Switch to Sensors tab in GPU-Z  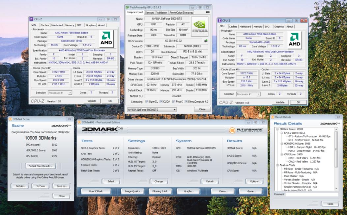pos(150,13)
